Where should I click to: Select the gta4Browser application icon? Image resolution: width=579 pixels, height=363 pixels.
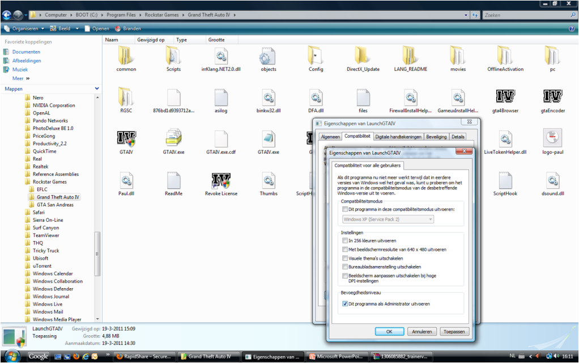pyautogui.click(x=505, y=96)
